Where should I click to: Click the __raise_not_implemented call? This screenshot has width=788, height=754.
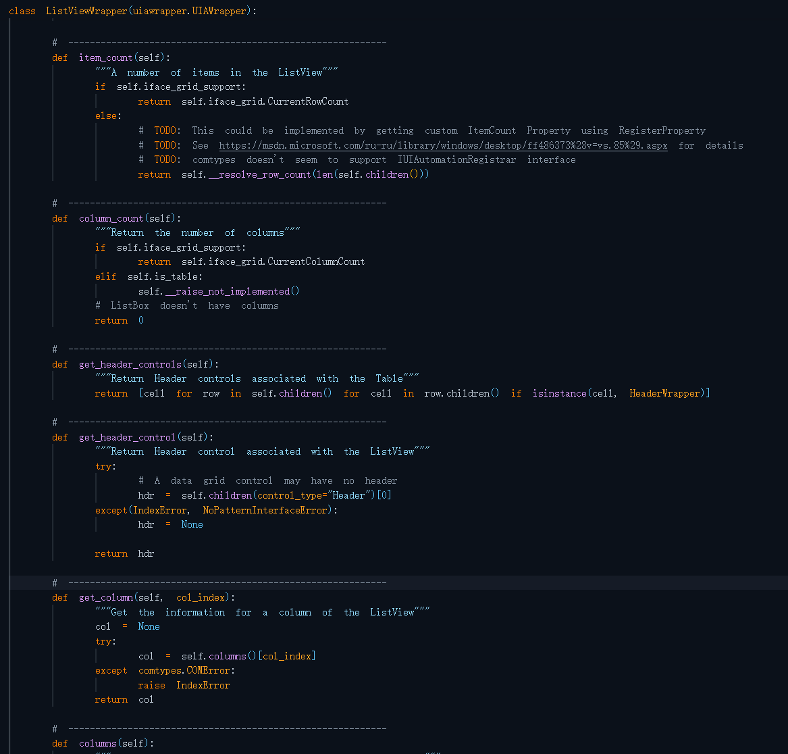[228, 291]
